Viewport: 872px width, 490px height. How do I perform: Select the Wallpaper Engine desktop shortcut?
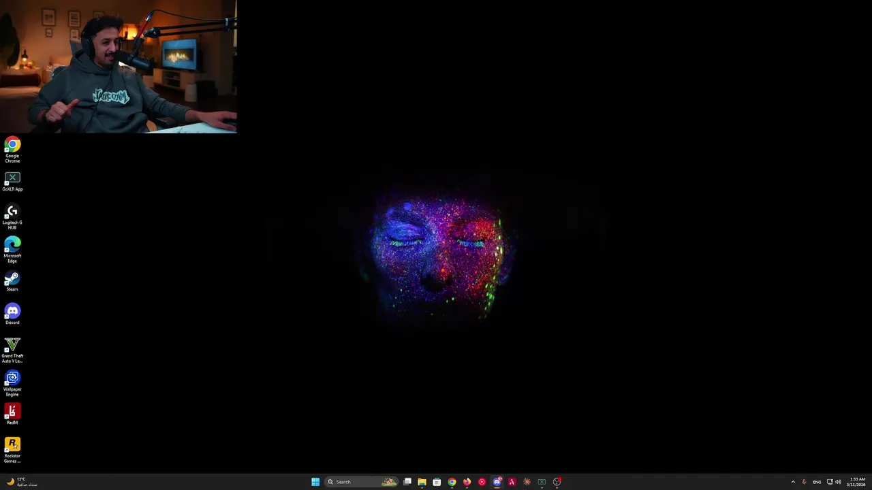12,384
